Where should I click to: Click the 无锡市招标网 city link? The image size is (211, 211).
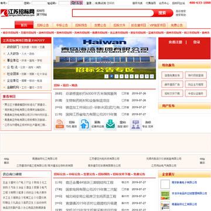29,33
